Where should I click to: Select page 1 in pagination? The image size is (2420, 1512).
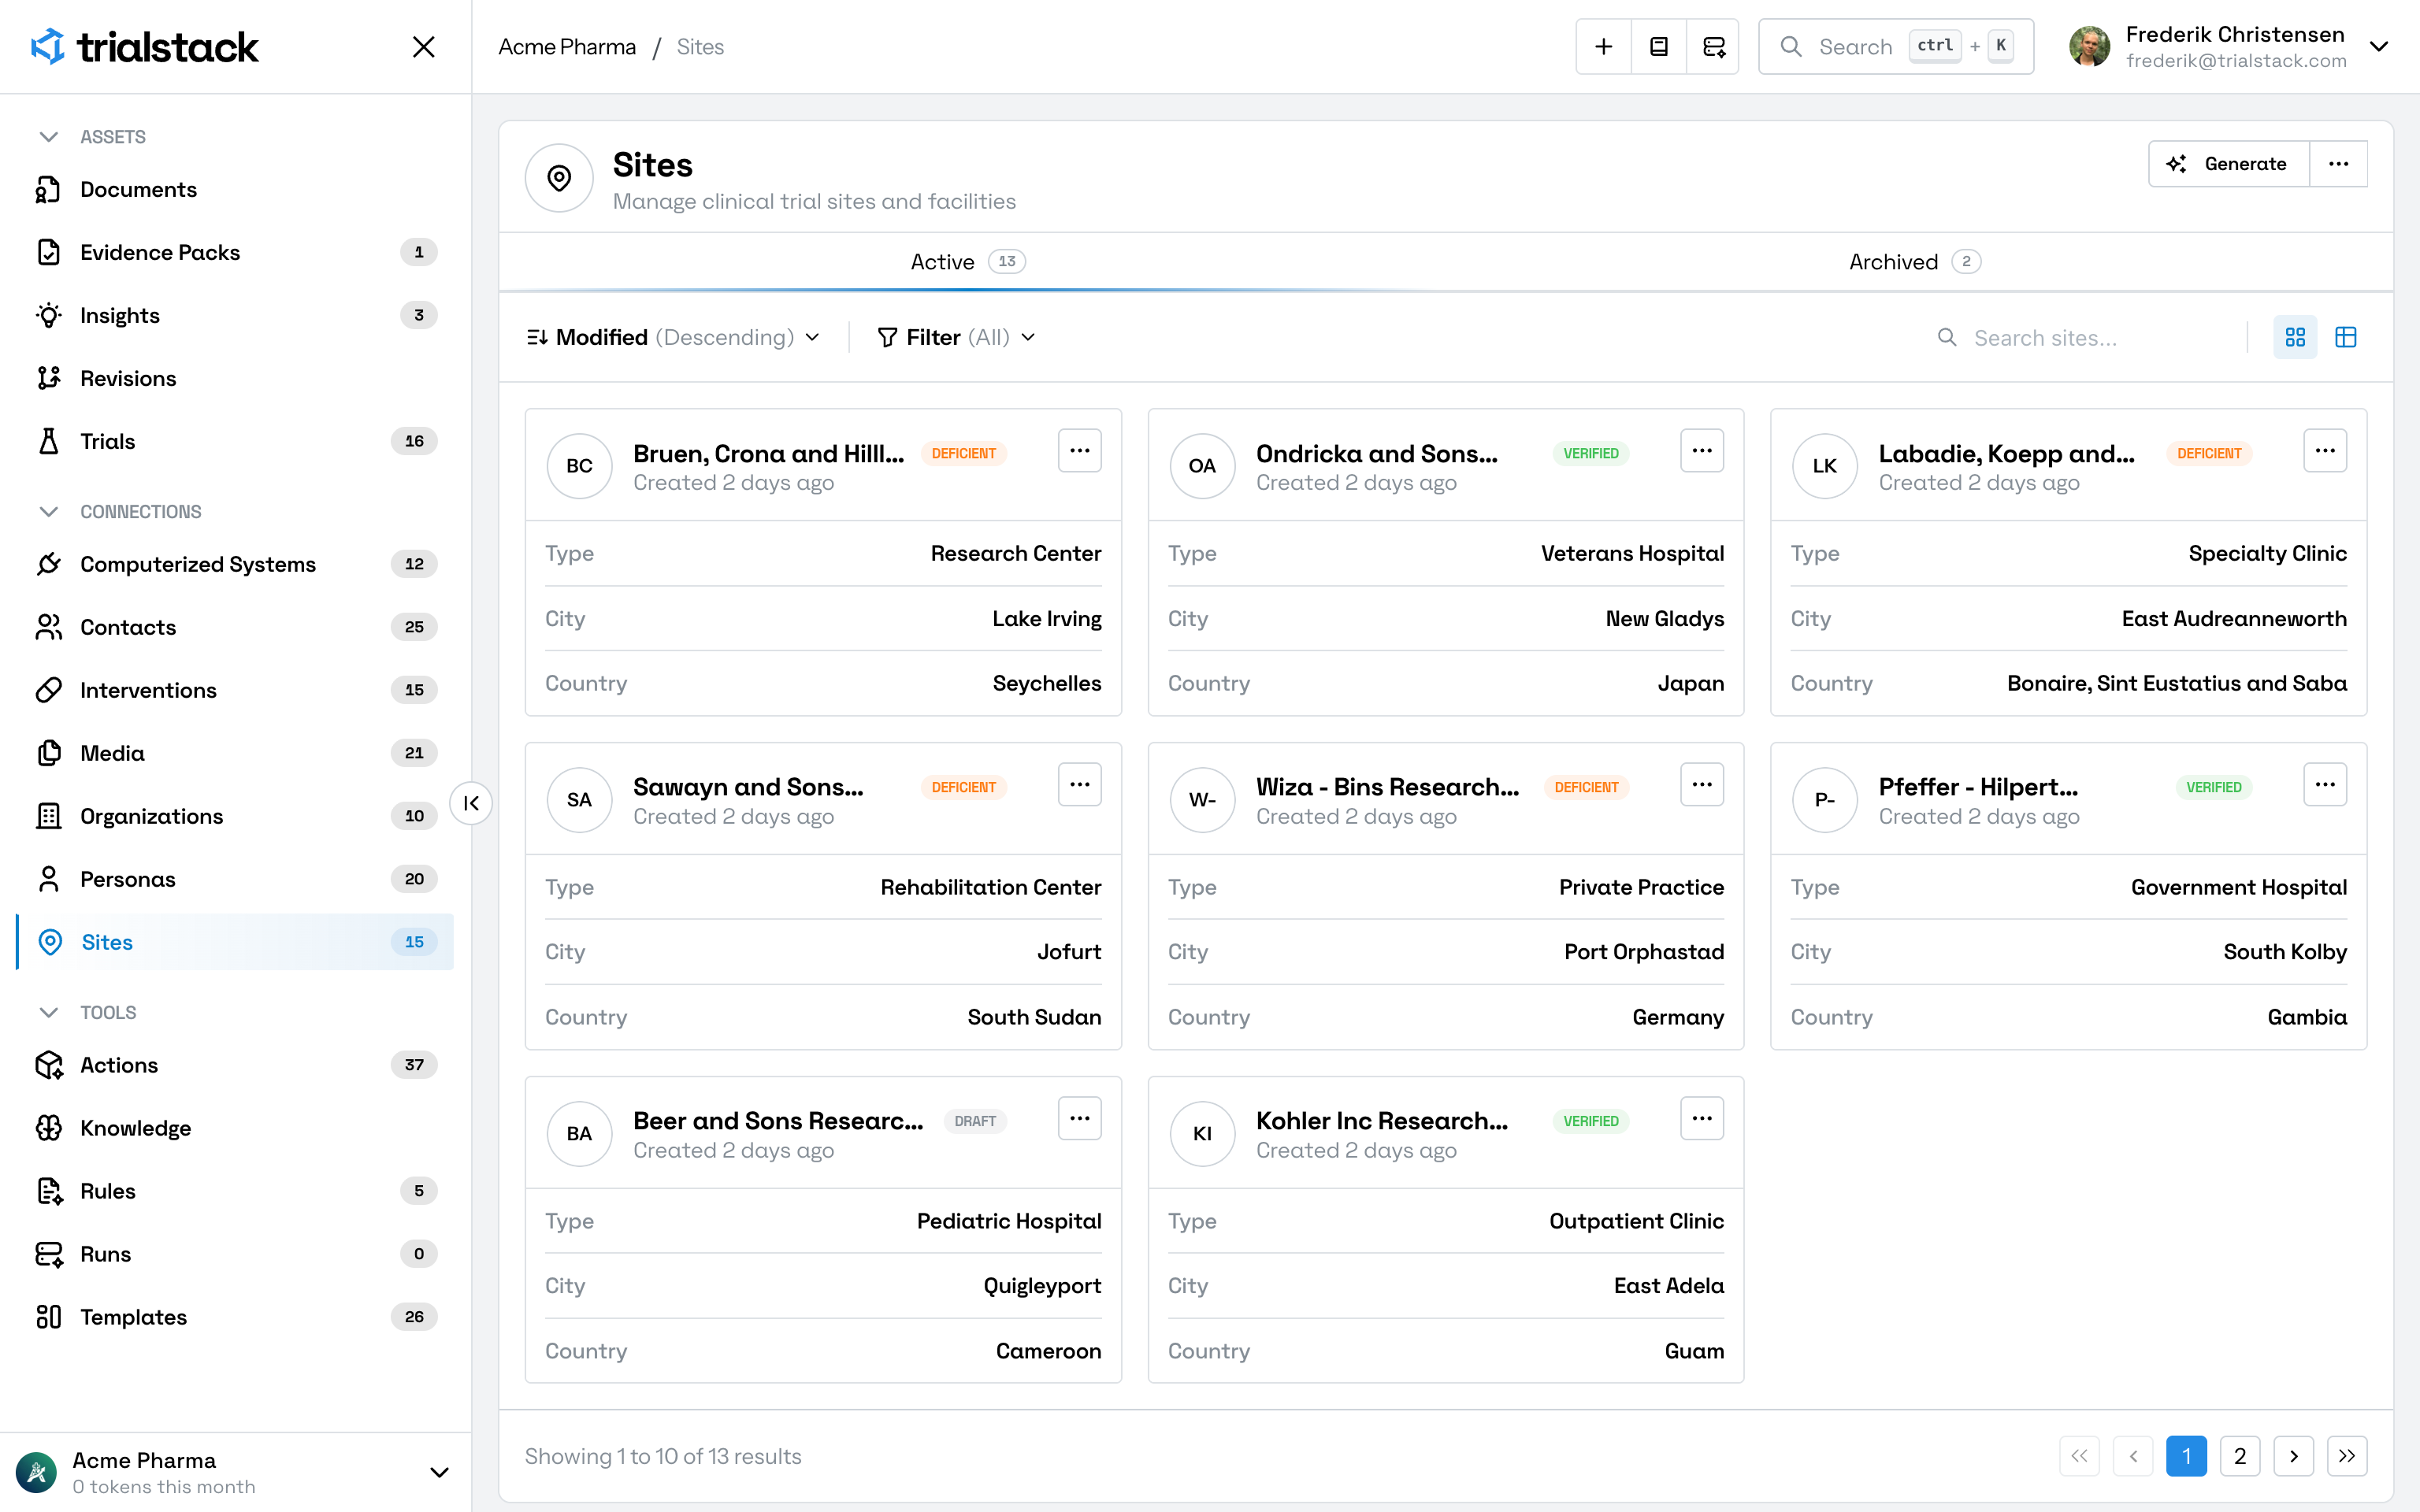pos(2187,1456)
